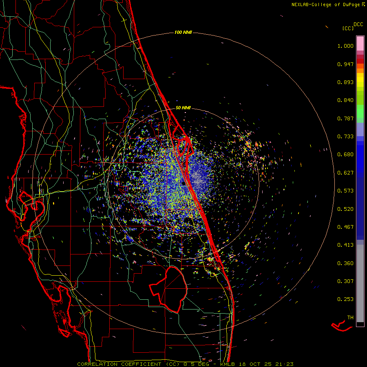367x367 pixels.
Task: Select the 0.360 color scale value
Action: pyautogui.click(x=345, y=263)
